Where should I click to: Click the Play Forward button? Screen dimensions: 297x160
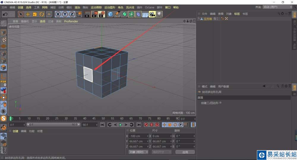pos(121,125)
